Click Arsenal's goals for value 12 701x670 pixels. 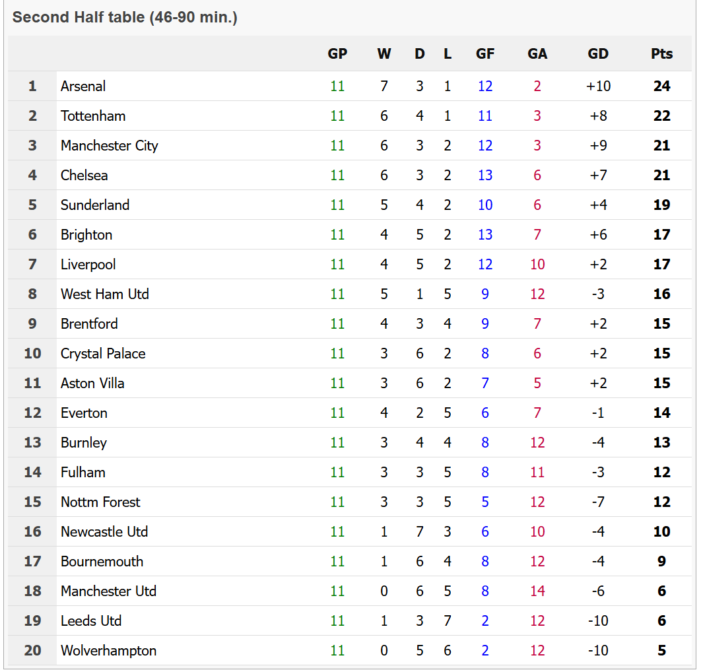coord(485,86)
